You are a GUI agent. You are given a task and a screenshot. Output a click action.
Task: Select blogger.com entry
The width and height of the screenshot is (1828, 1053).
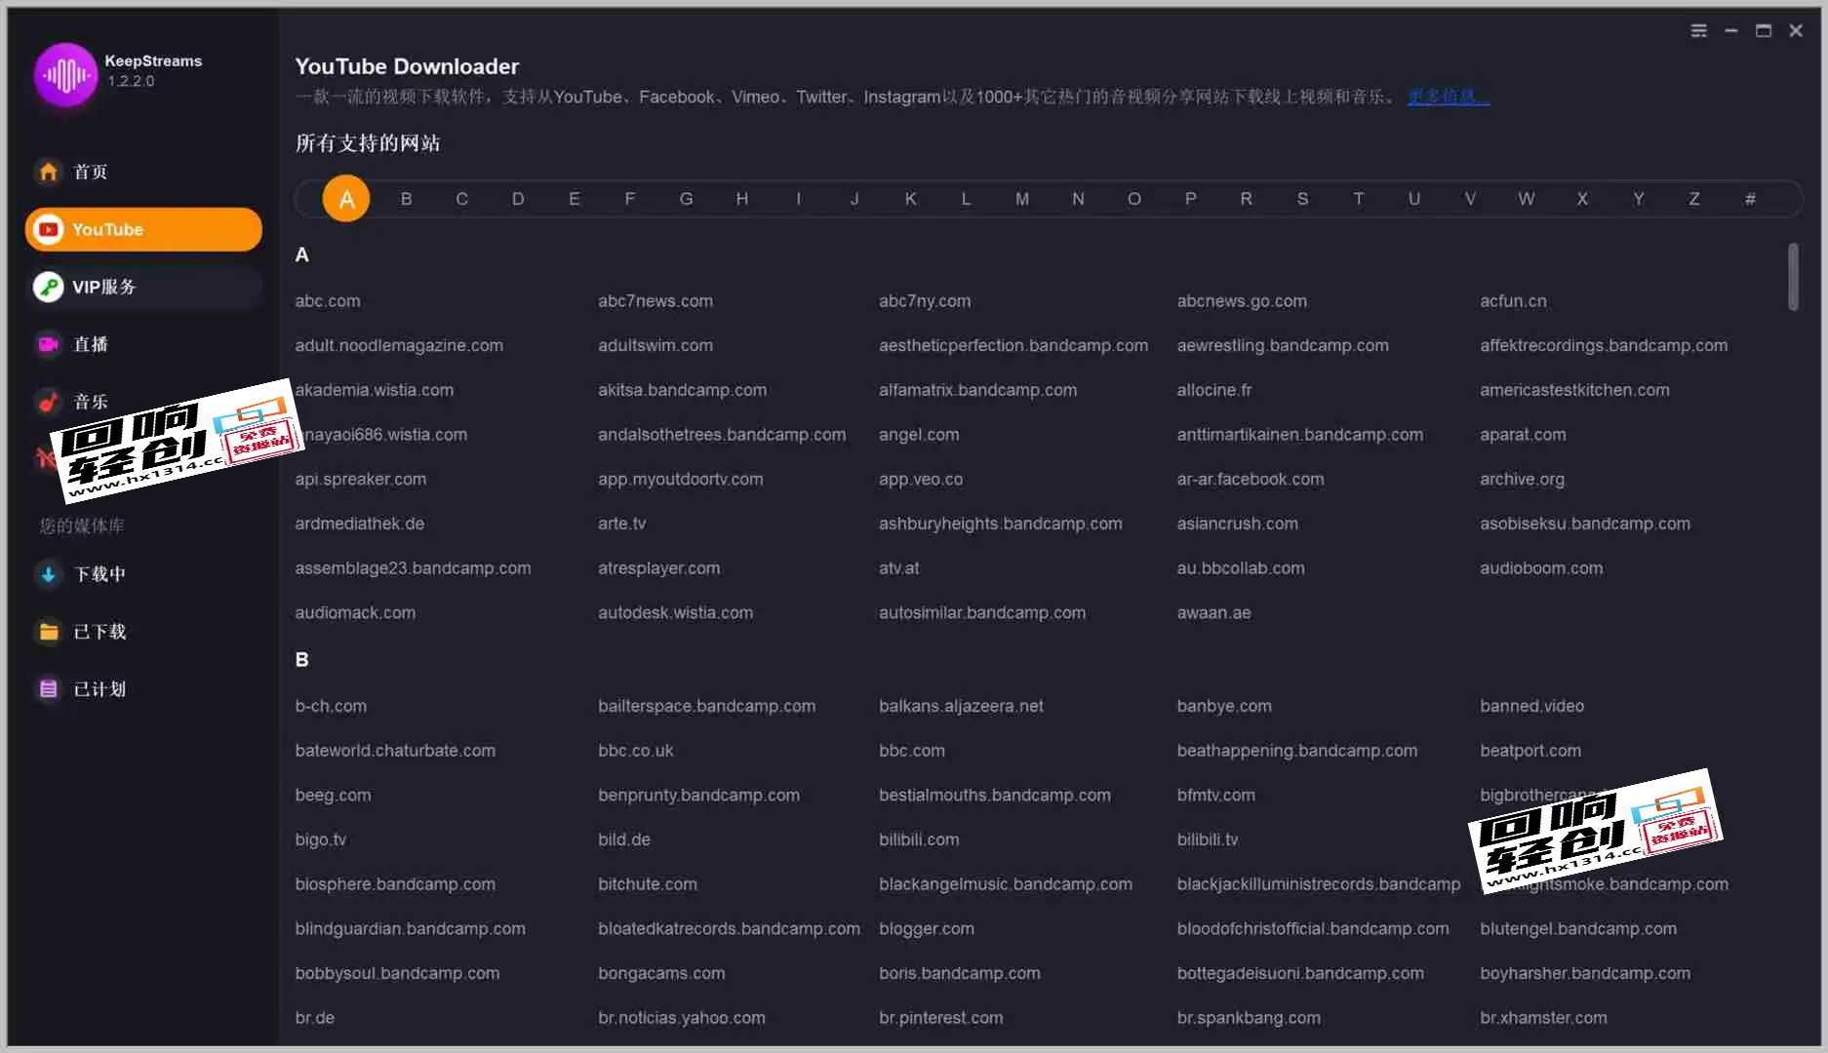click(x=927, y=929)
